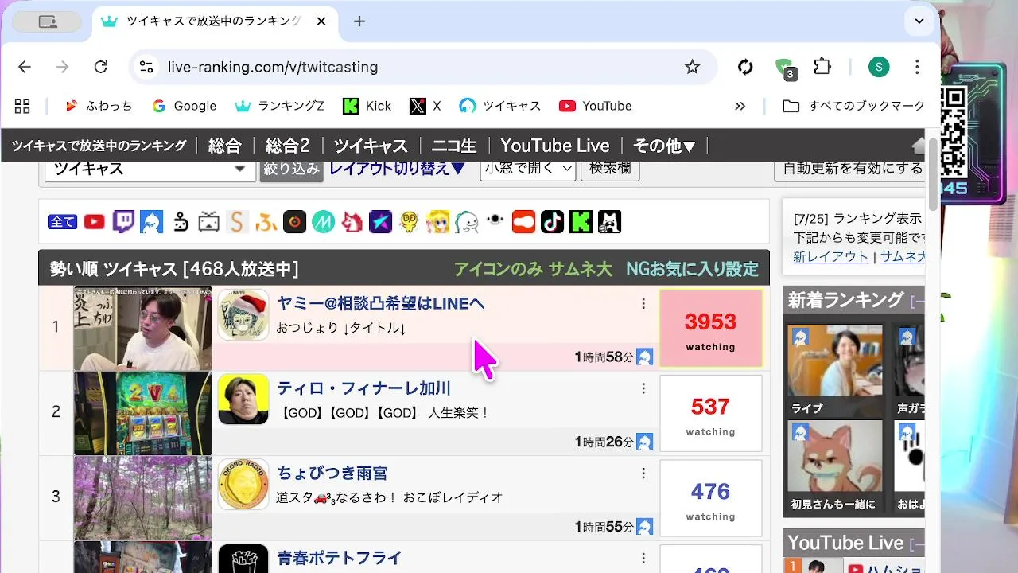The width and height of the screenshot is (1018, 573).
Task: Open the 新レイアウト link
Action: (831, 256)
